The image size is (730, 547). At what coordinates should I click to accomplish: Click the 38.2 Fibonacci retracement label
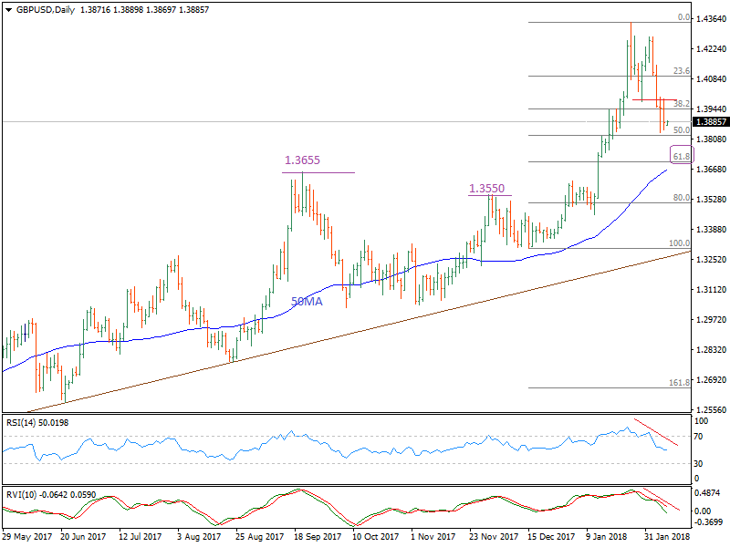click(x=681, y=104)
